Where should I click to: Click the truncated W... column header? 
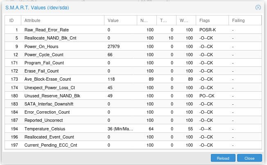click(x=186, y=20)
